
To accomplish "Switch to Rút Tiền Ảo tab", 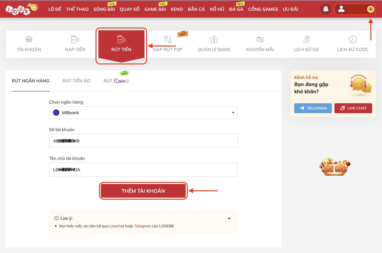I will click(76, 81).
